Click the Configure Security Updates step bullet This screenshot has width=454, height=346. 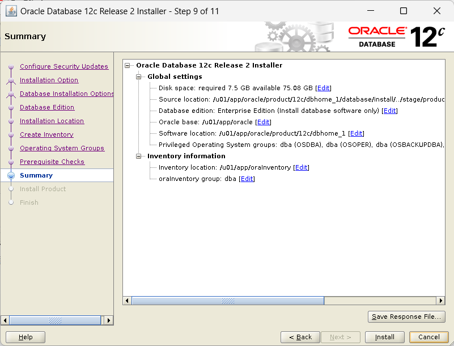(11, 67)
